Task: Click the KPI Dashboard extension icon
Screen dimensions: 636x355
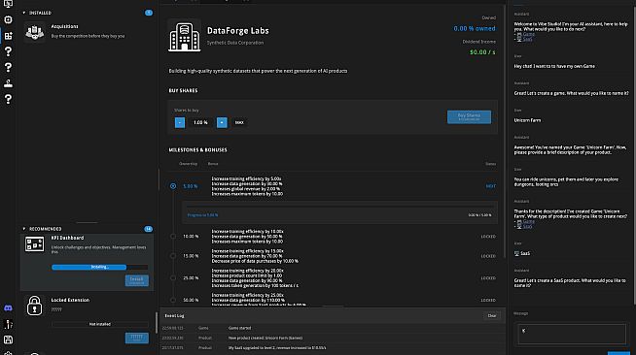Action: pyautogui.click(x=34, y=244)
